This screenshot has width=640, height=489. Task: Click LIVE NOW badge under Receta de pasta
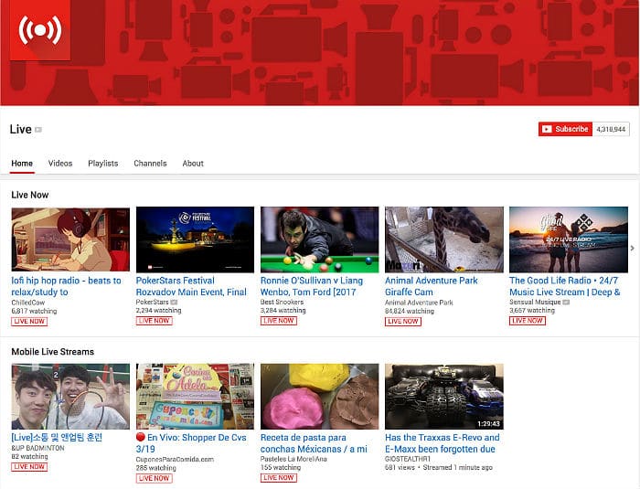click(x=279, y=478)
